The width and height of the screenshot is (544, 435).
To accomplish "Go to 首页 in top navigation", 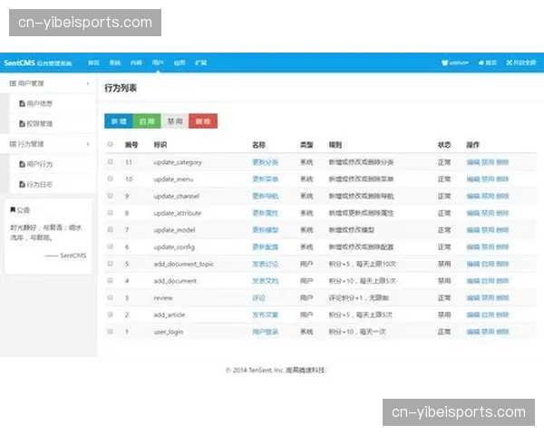I will click(x=93, y=63).
